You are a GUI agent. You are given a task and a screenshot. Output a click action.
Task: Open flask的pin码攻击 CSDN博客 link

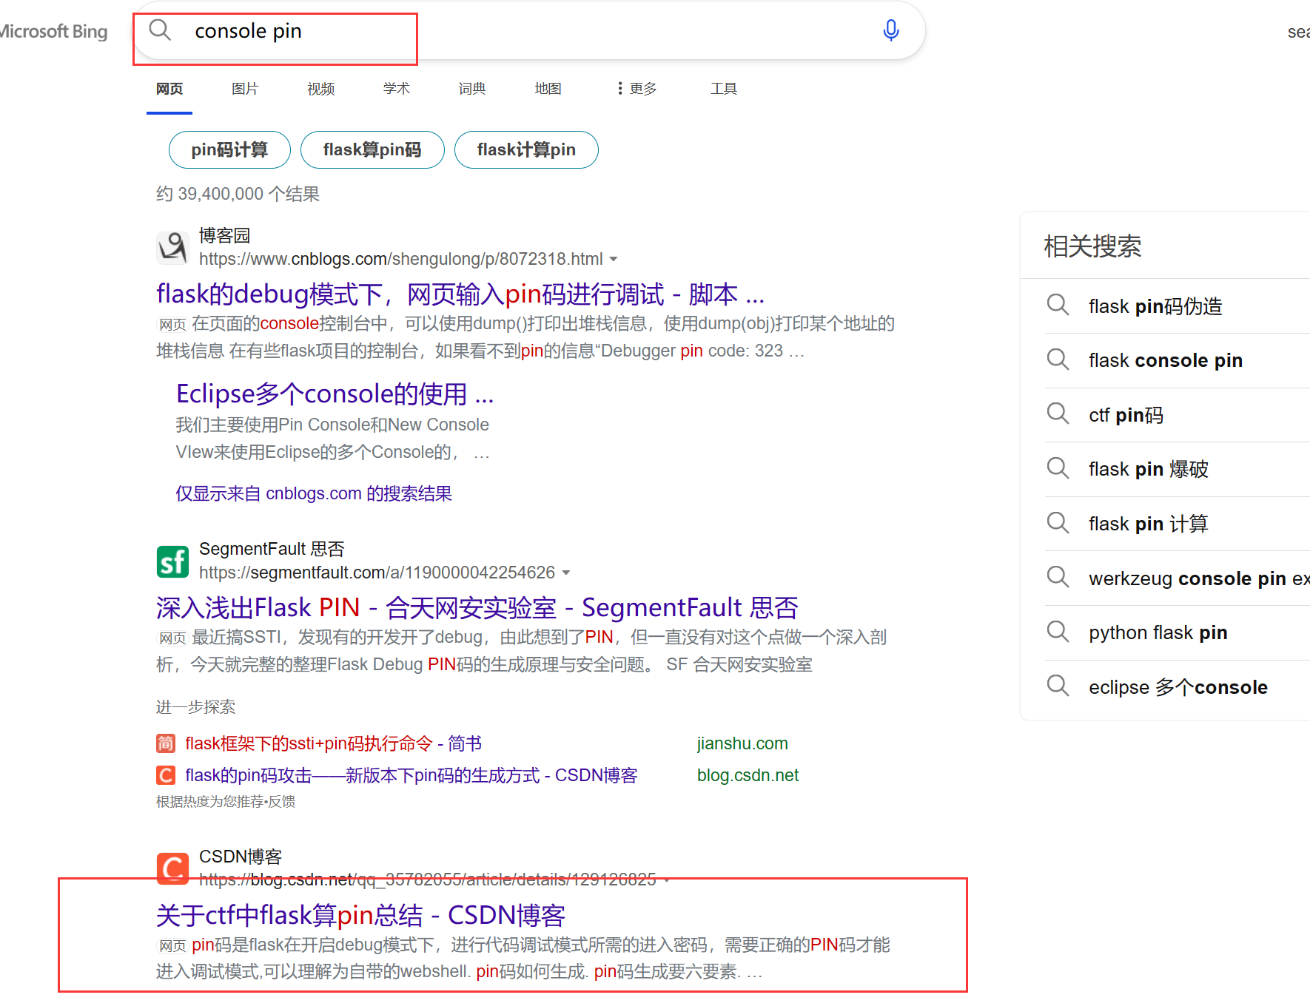click(x=412, y=775)
